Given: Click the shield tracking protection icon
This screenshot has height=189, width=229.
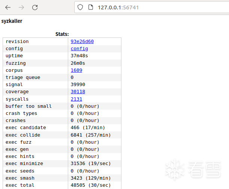Looking at the screenshot, I should [x=80, y=7].
